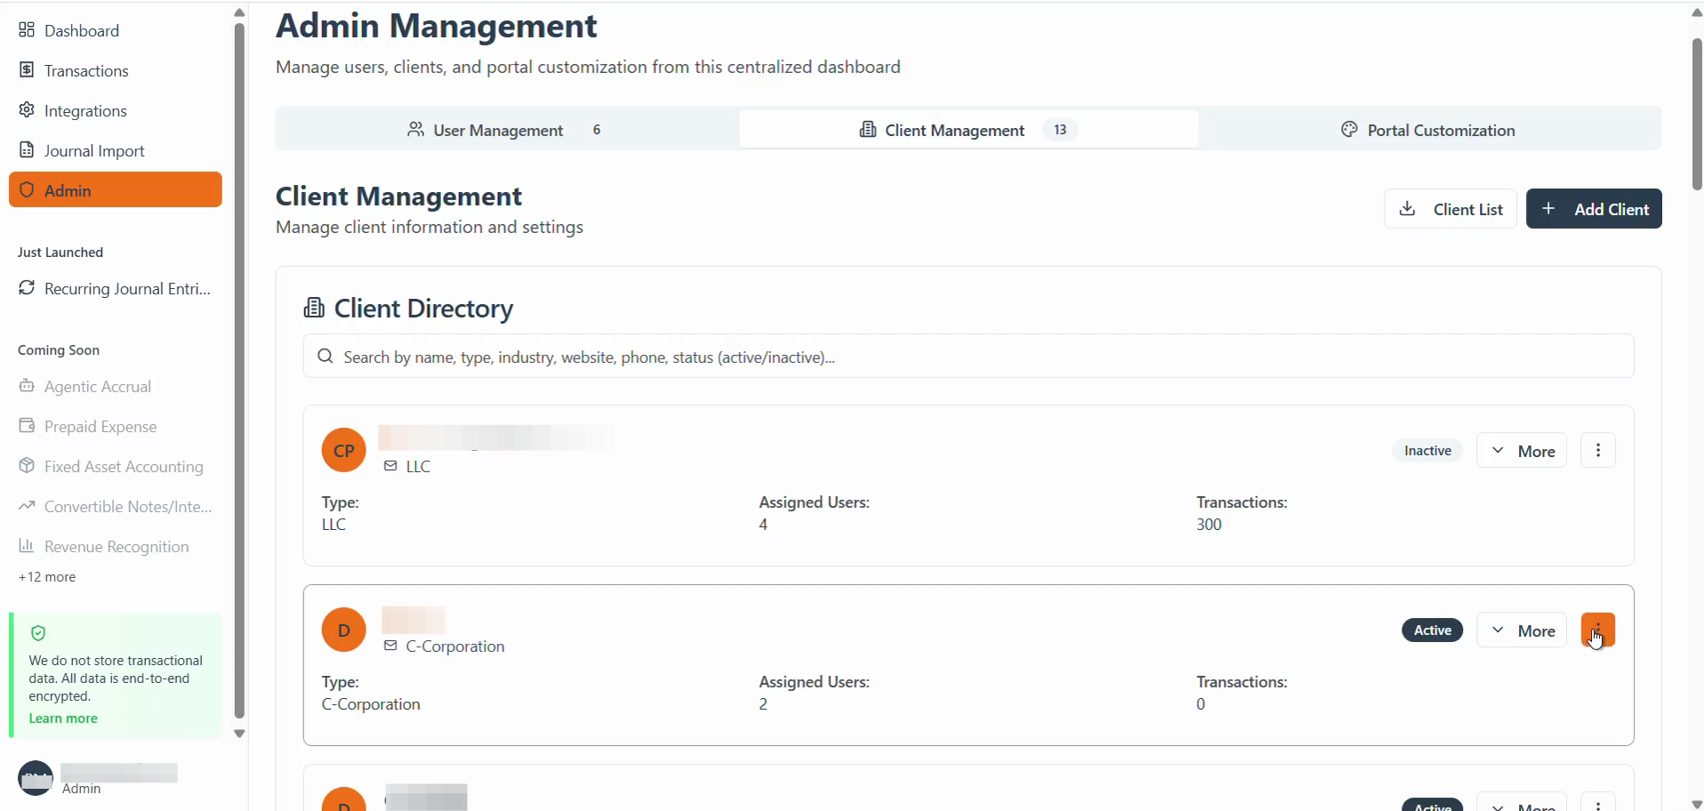Viewport: 1704px width, 811px height.
Task: Open Dashboard from the sidebar
Action: click(x=116, y=31)
